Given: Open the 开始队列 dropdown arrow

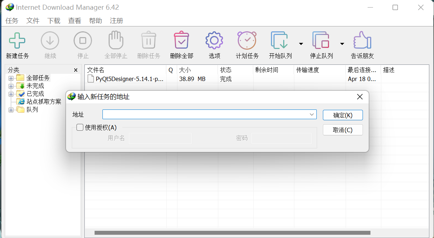Looking at the screenshot, I should click(x=301, y=44).
